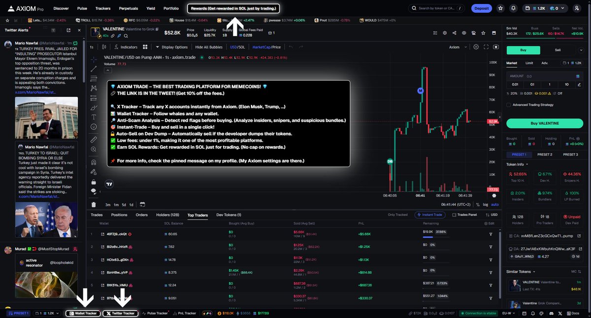Select the PRESET 2 tab
The width and height of the screenshot is (591, 318).
pos(545,155)
